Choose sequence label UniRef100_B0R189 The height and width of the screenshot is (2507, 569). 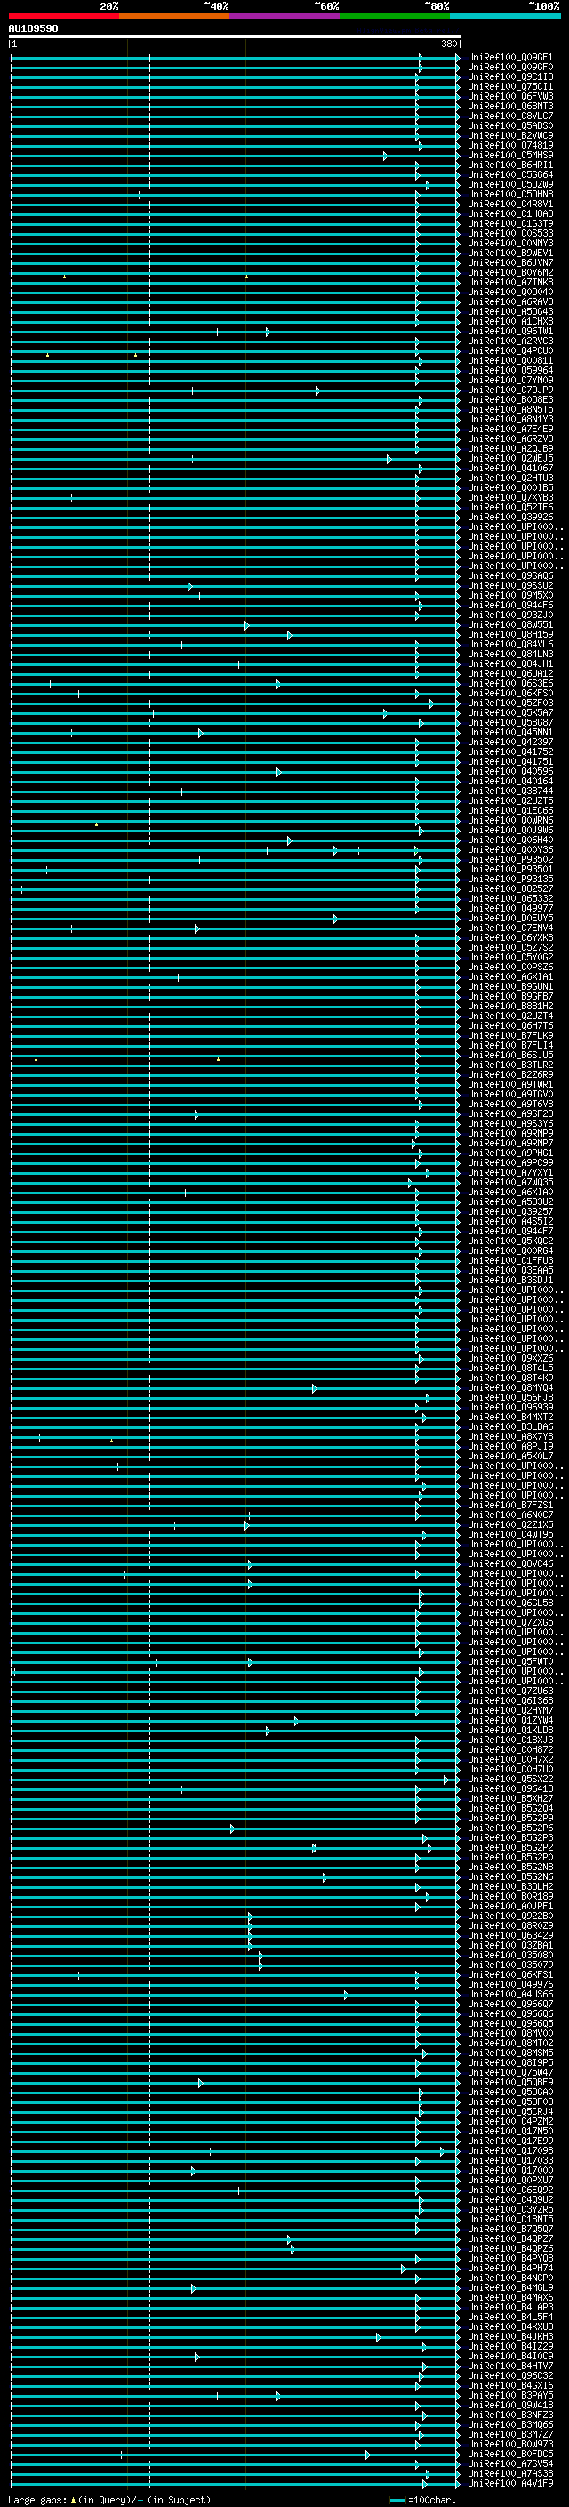click(x=510, y=1897)
